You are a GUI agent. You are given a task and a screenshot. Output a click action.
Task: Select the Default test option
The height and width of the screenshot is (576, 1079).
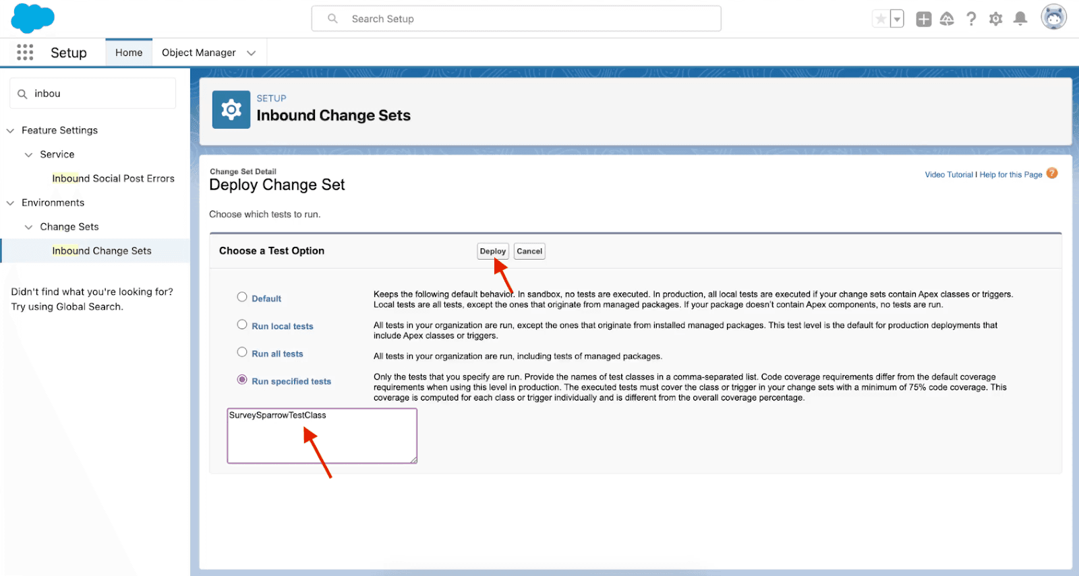tap(242, 297)
